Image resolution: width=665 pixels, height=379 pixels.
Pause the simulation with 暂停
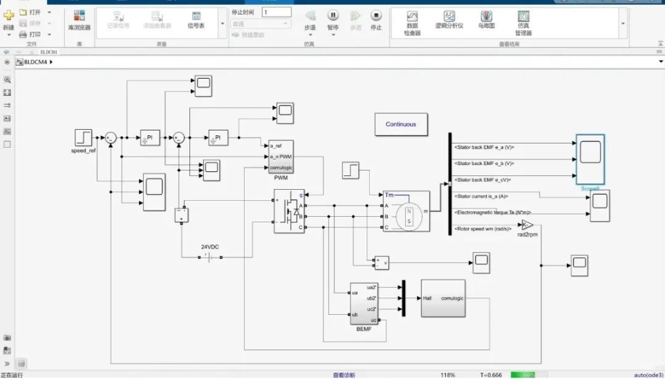[333, 20]
